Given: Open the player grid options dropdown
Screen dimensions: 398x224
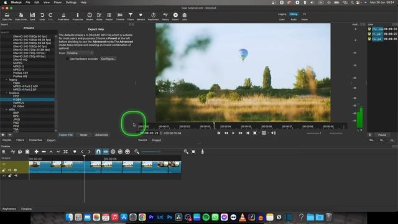Looking at the screenshot, I should tap(265, 133).
